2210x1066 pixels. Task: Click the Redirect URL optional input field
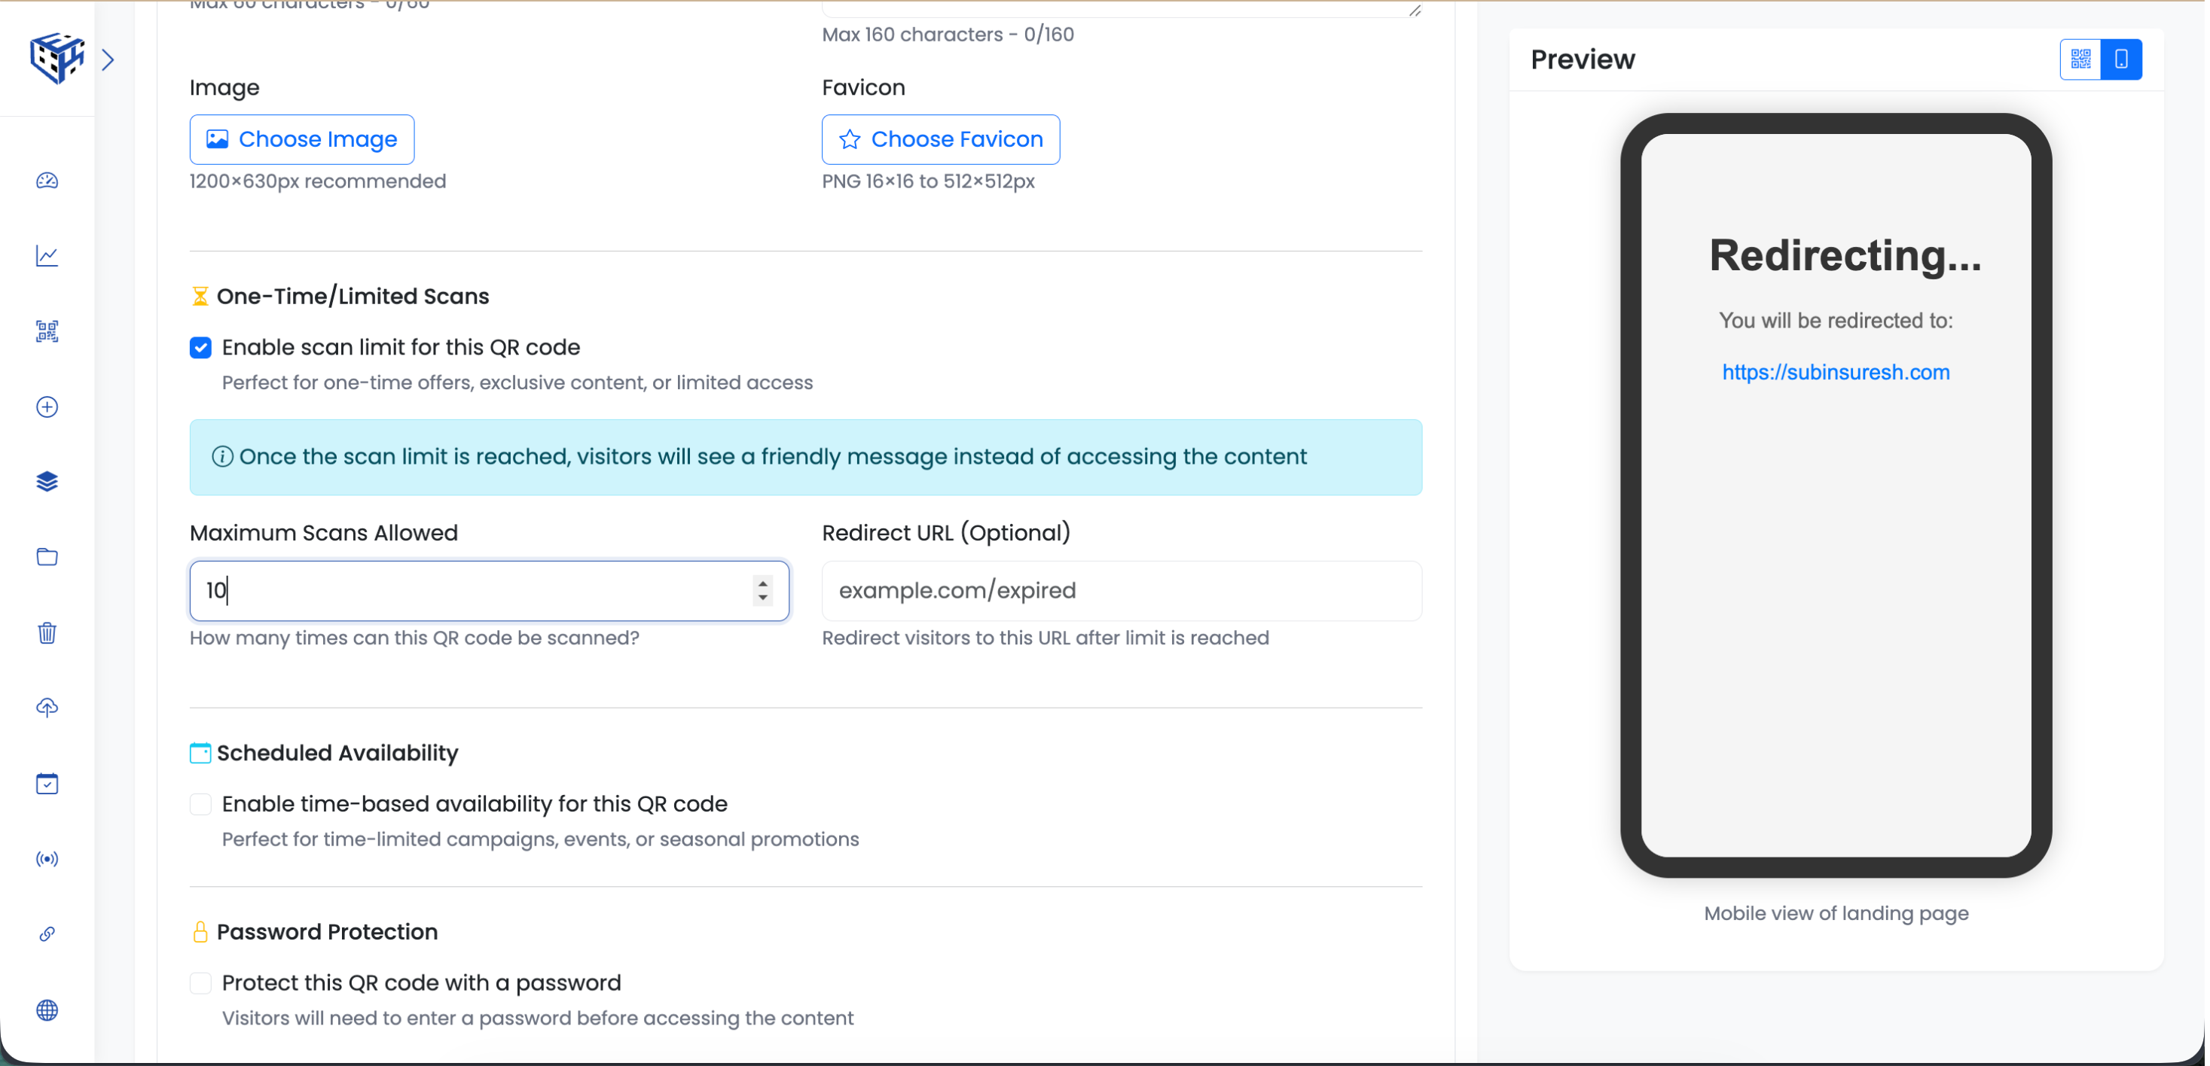(1122, 591)
